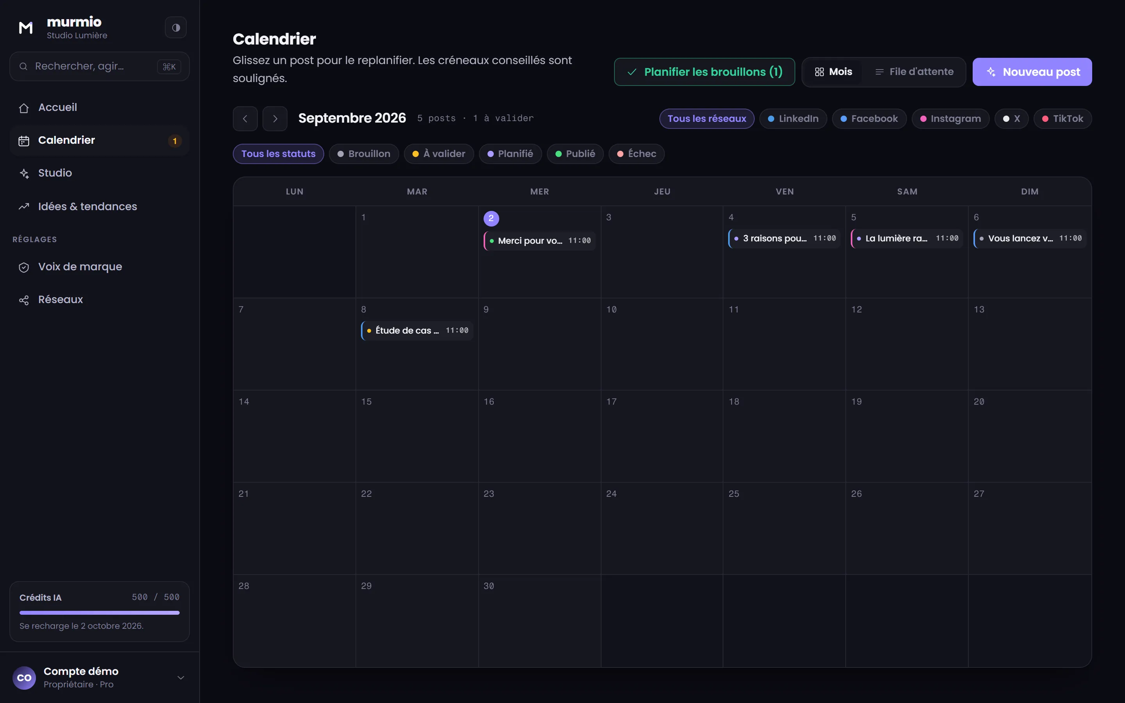
Task: Filter posts by Échec status
Action: click(636, 154)
